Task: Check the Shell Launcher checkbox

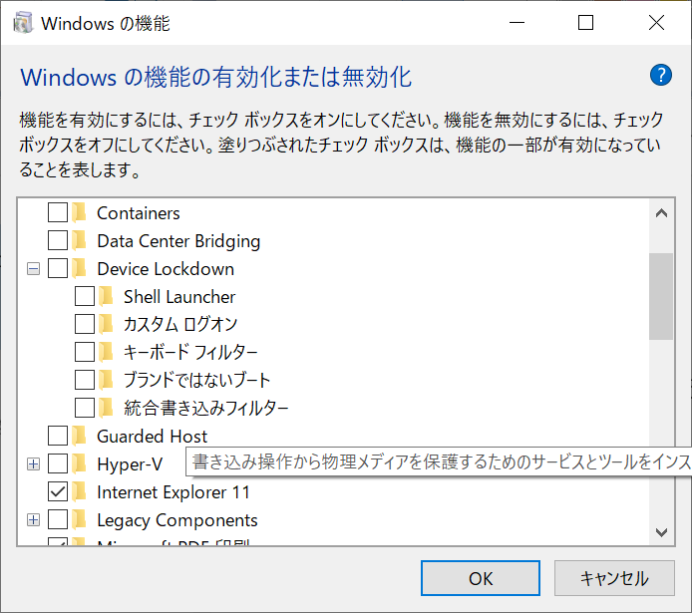Action: [x=85, y=296]
